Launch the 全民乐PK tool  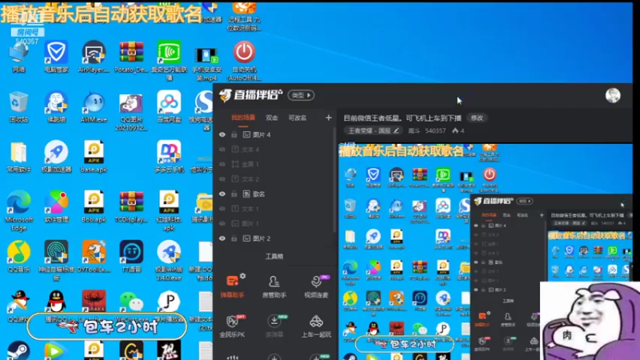coord(232,326)
